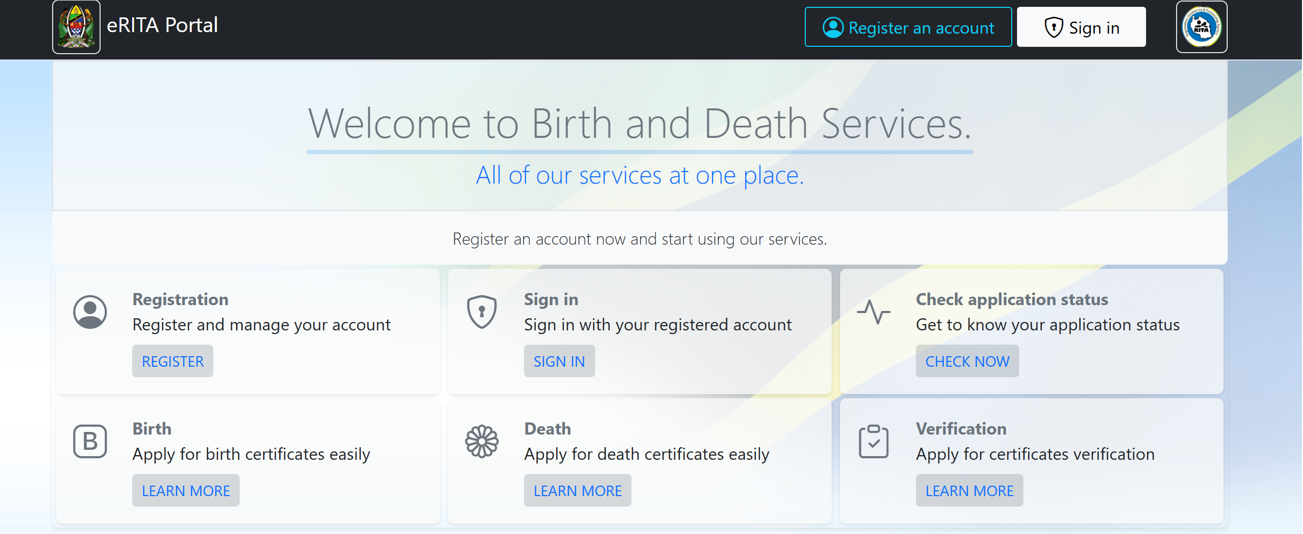This screenshot has height=534, width=1303.
Task: Click the flower icon in Death card
Action: pyautogui.click(x=481, y=441)
